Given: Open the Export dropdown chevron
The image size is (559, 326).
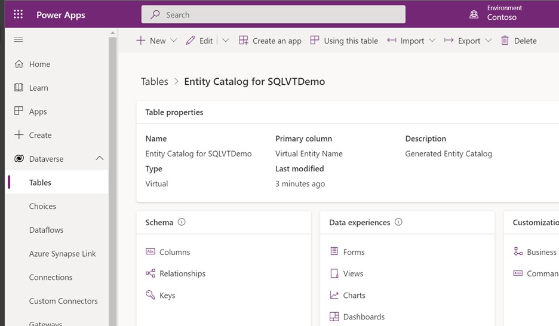Looking at the screenshot, I should coord(488,41).
